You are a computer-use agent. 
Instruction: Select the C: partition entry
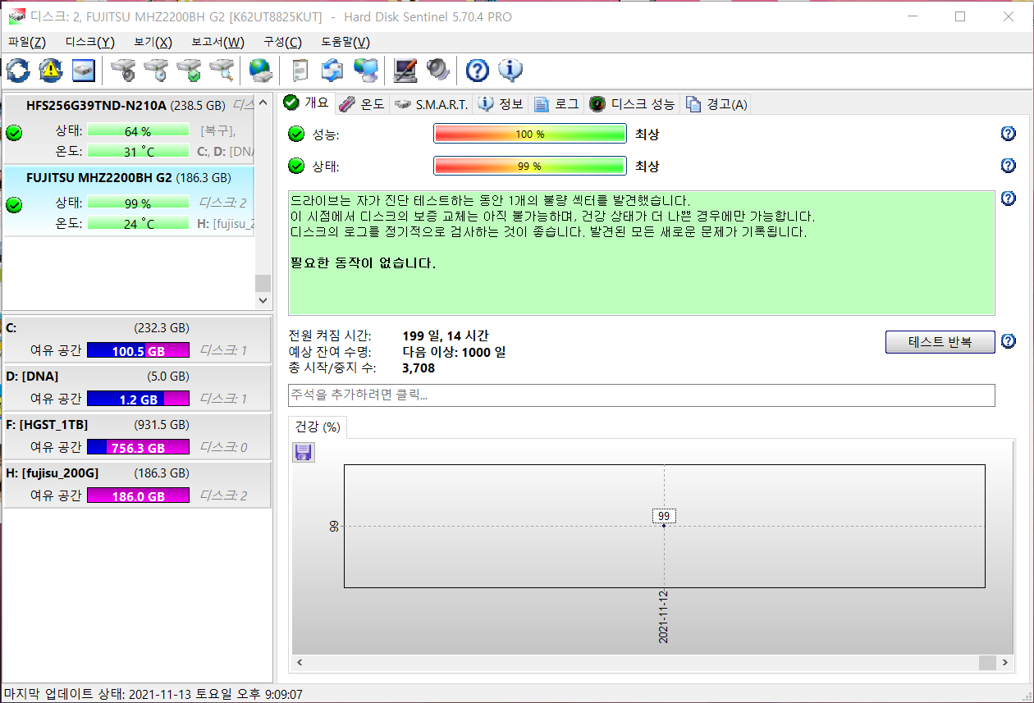coord(137,339)
